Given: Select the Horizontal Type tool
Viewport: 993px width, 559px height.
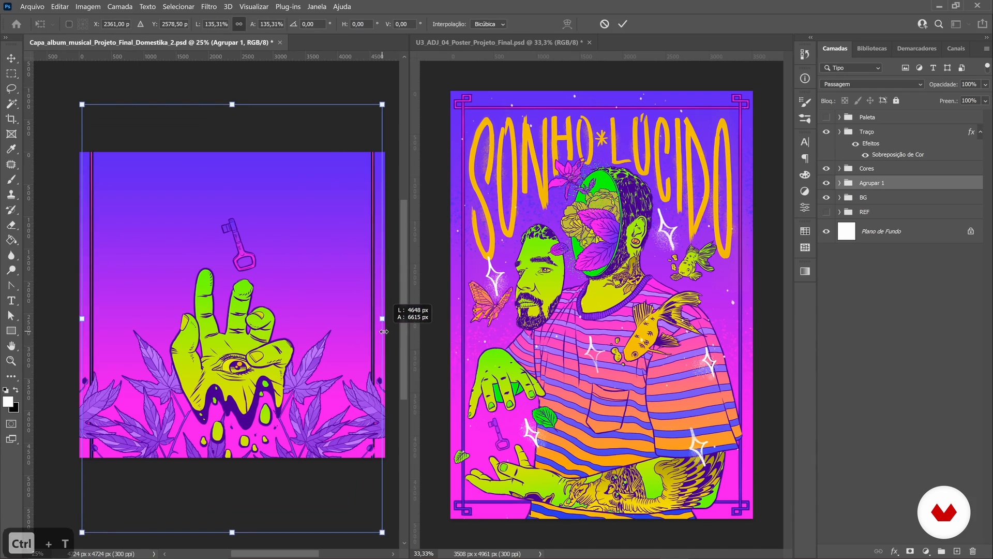Looking at the screenshot, I should 11,301.
